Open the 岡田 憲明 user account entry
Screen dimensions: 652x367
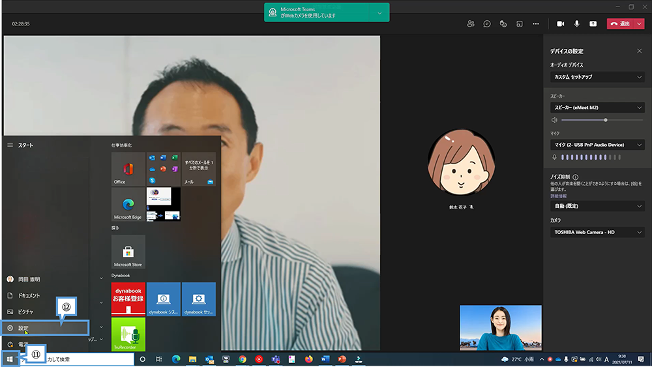[46, 279]
